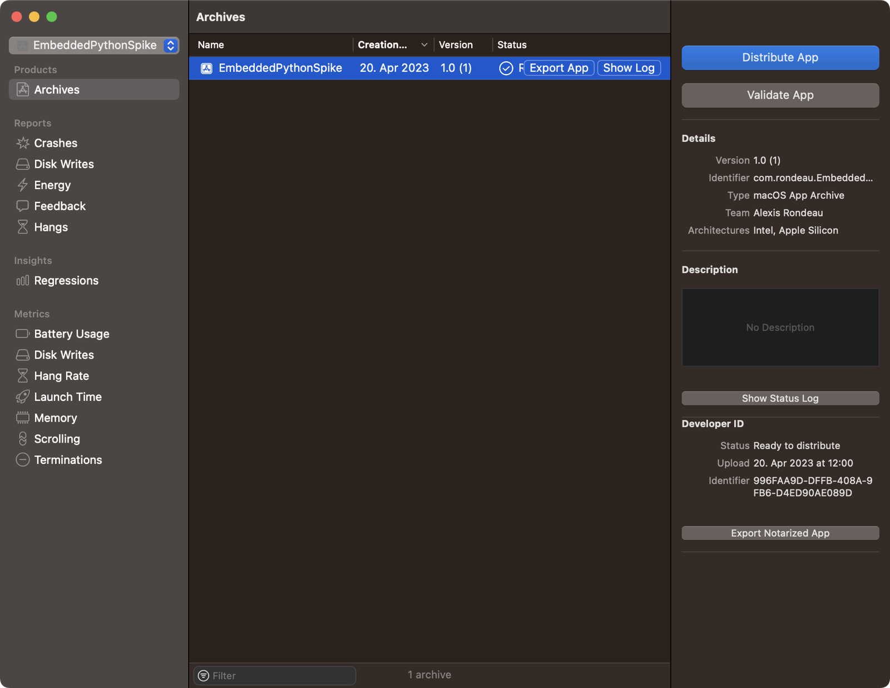Select the EmbeddedPythonSpike archive name
The width and height of the screenshot is (890, 688).
tap(280, 68)
